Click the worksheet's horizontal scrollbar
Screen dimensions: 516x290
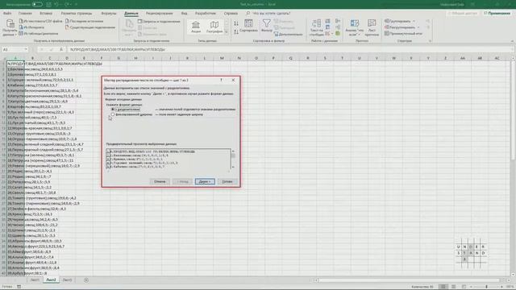[x=410, y=280]
